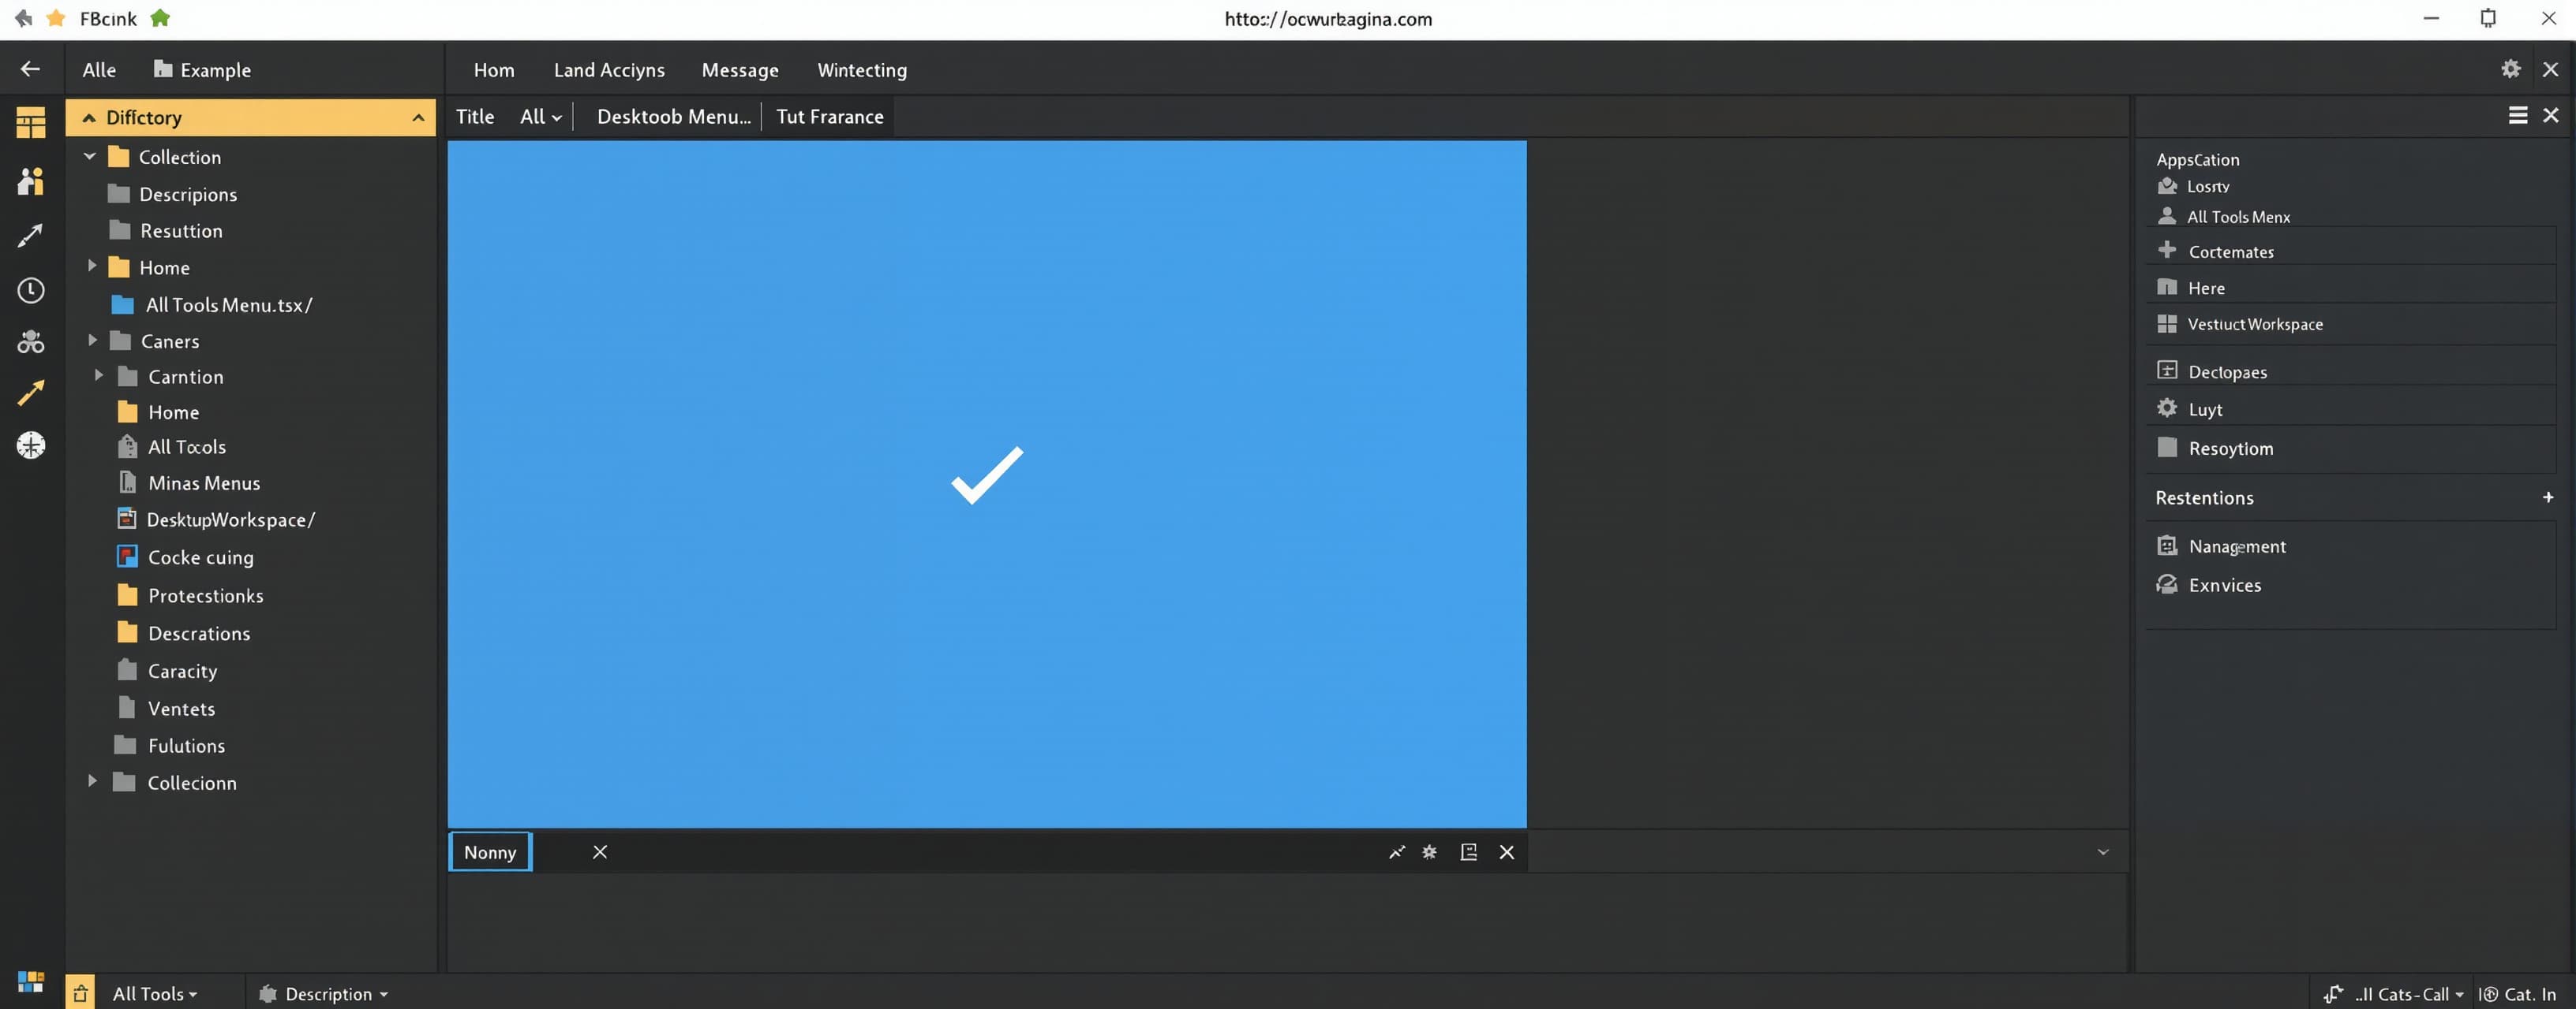Expand the Collecionn folder
This screenshot has width=2576, height=1009.
[x=92, y=781]
